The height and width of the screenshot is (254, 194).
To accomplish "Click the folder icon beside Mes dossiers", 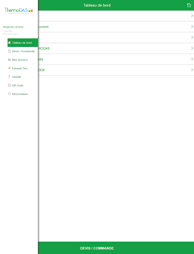I will coord(9,60).
